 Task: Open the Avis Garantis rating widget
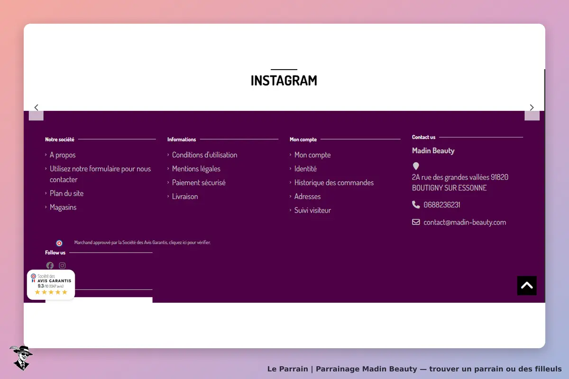tap(51, 285)
